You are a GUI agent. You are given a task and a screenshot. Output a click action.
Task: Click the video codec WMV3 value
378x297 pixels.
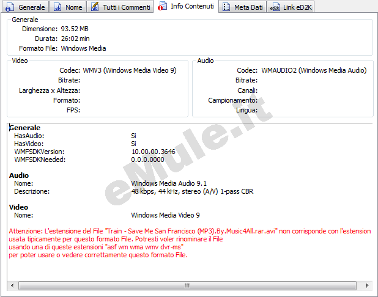(130, 70)
